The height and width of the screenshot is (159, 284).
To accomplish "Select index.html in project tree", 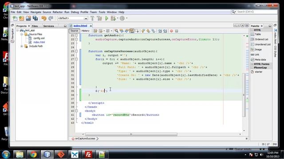I will coord(39,42).
